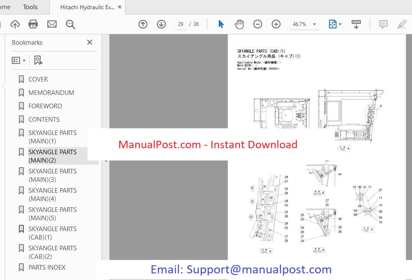
Task: Add a comment with the speech bubble icon
Action: (383, 24)
